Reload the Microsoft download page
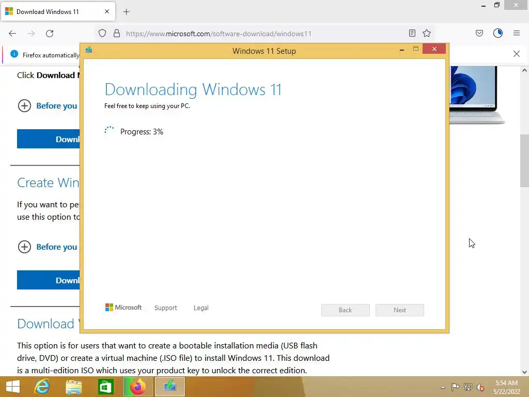 click(x=50, y=34)
